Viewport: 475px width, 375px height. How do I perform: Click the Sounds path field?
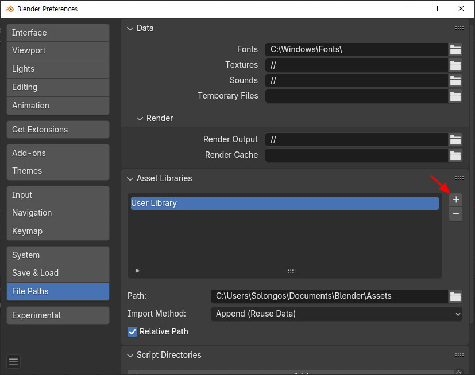pos(357,80)
